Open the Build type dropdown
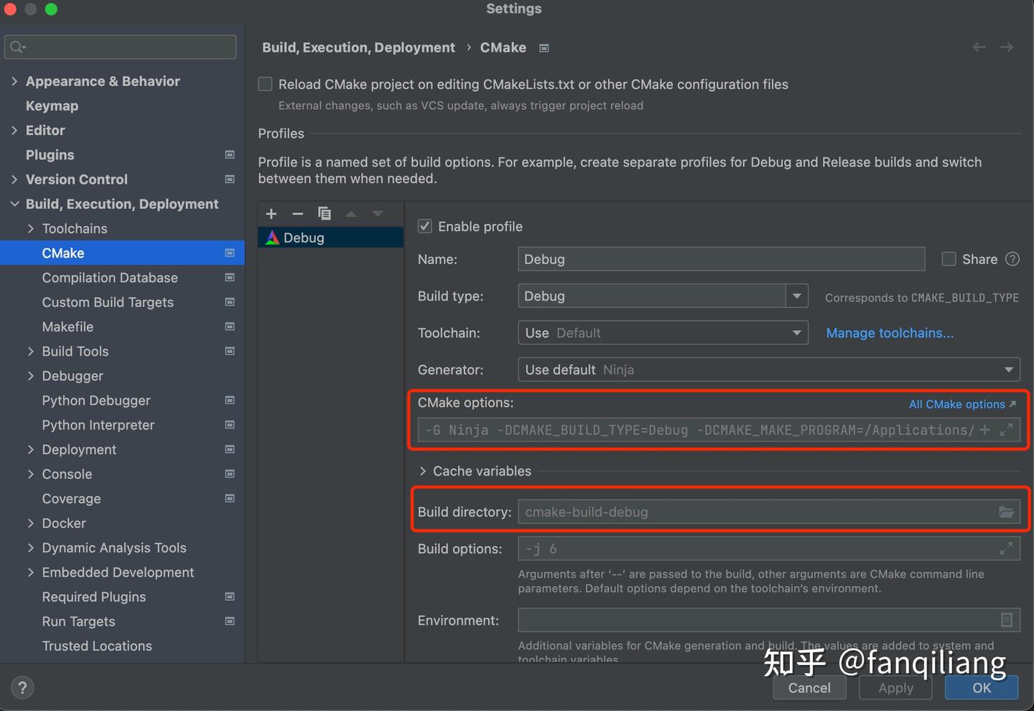This screenshot has width=1034, height=711. tap(796, 296)
